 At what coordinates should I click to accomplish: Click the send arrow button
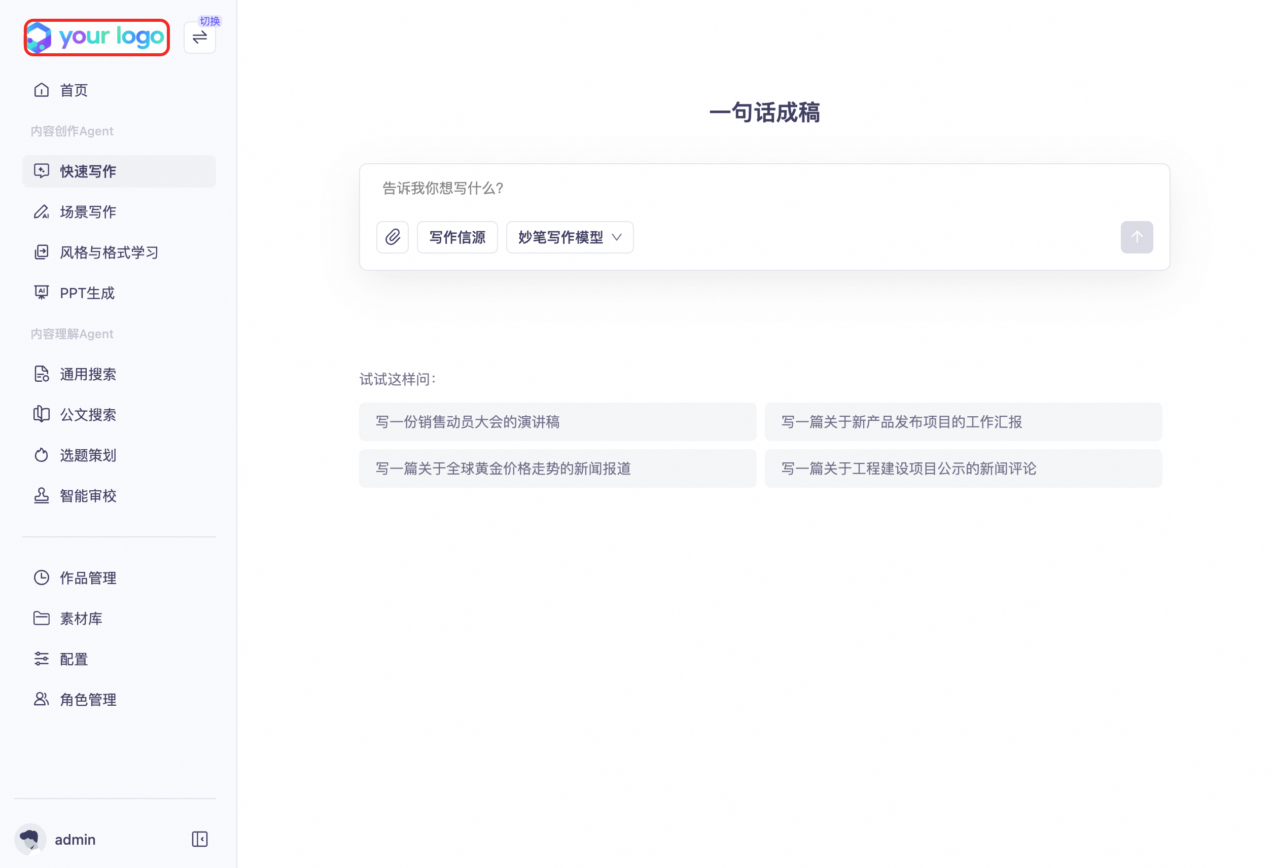click(1136, 237)
